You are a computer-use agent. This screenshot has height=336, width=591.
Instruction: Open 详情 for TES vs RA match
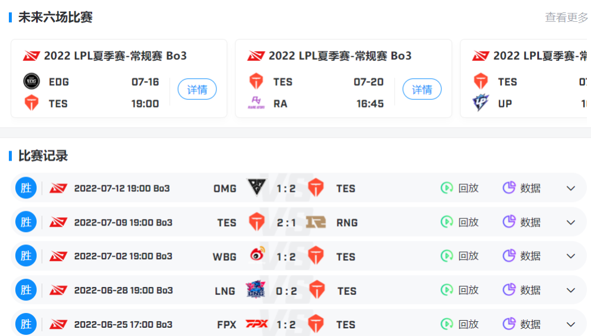(x=422, y=90)
